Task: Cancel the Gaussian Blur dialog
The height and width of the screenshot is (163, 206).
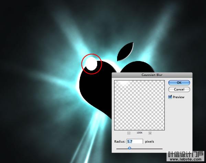Action: coord(179,89)
